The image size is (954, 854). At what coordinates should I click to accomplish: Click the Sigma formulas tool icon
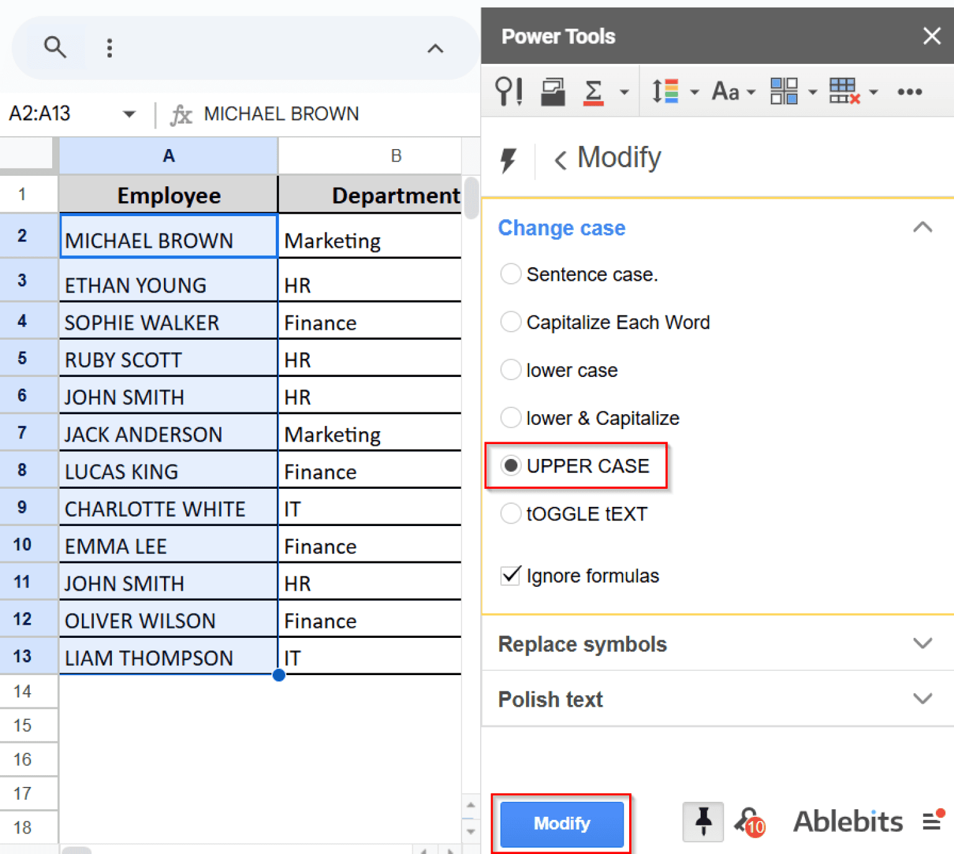point(594,92)
